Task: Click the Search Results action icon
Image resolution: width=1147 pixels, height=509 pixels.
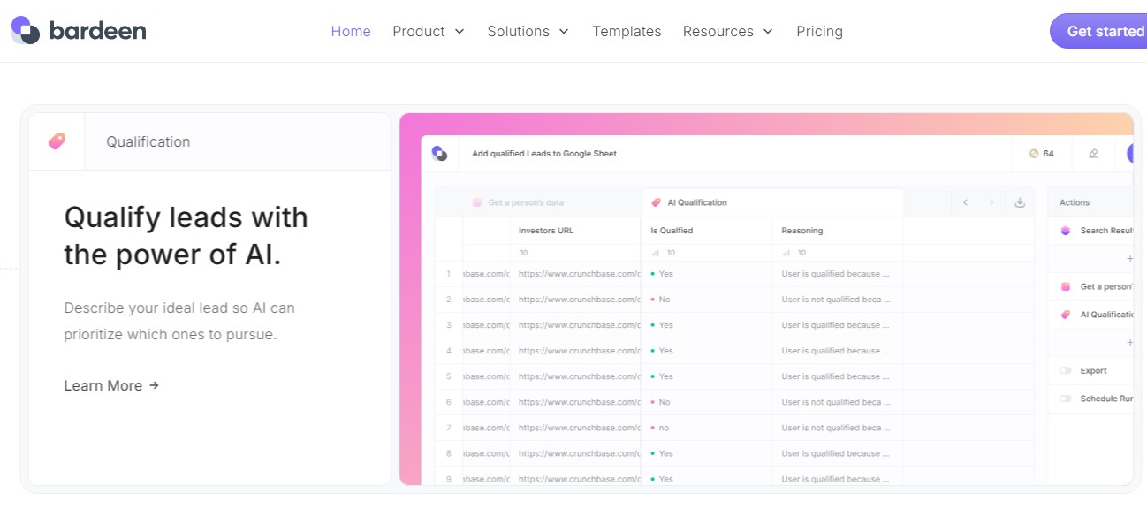Action: tap(1065, 231)
